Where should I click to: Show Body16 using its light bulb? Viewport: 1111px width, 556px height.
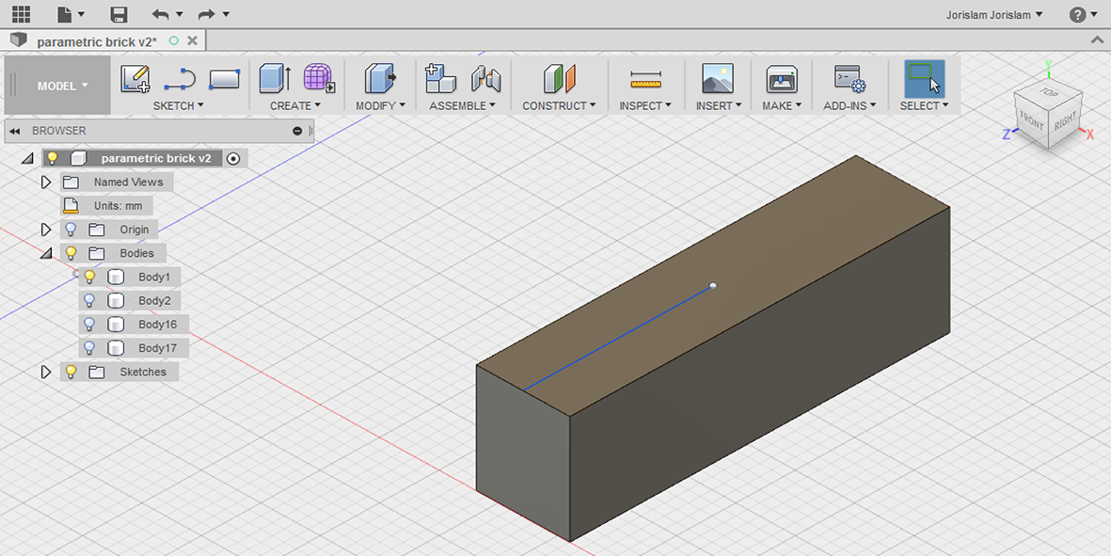(x=89, y=325)
